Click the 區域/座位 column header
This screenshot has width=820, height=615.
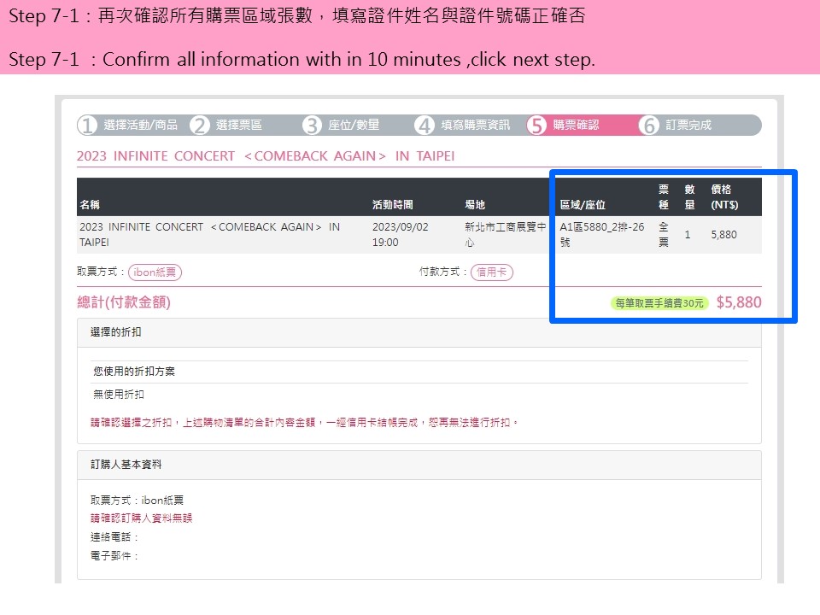click(583, 204)
